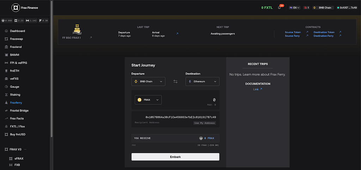Image resolution: width=361 pixels, height=170 pixels.
Task: Click the Gauge sidebar icon
Action: pos(6,87)
